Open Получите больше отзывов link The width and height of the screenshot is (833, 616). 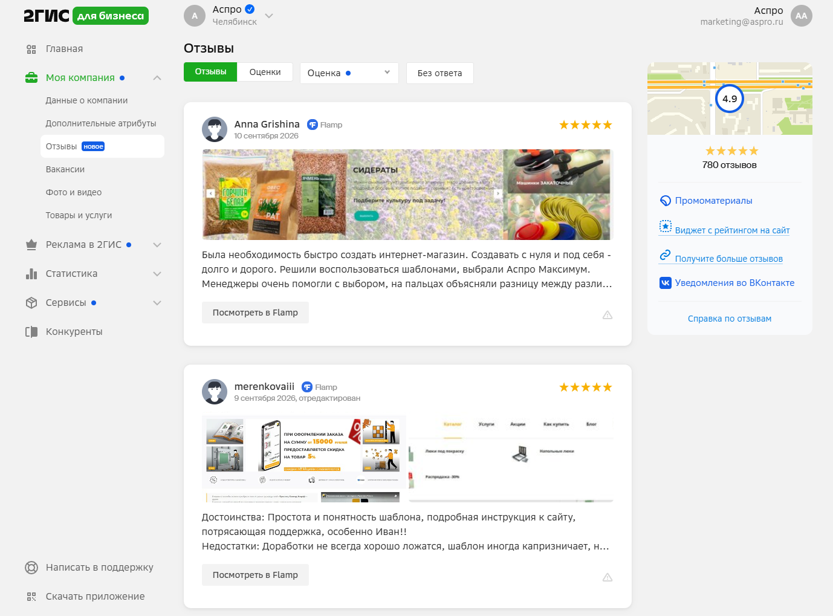728,259
